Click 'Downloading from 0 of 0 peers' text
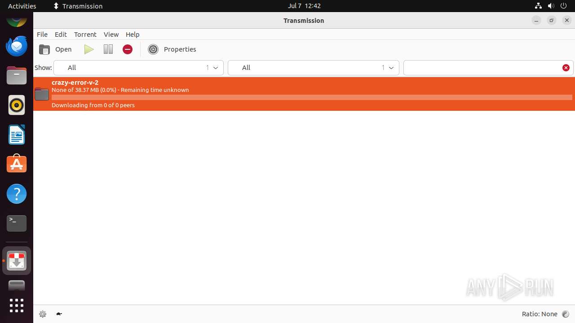Image resolution: width=575 pixels, height=323 pixels. (93, 105)
